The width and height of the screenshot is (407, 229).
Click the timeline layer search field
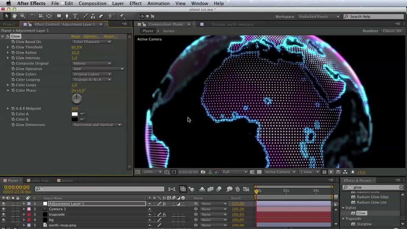pos(100,189)
